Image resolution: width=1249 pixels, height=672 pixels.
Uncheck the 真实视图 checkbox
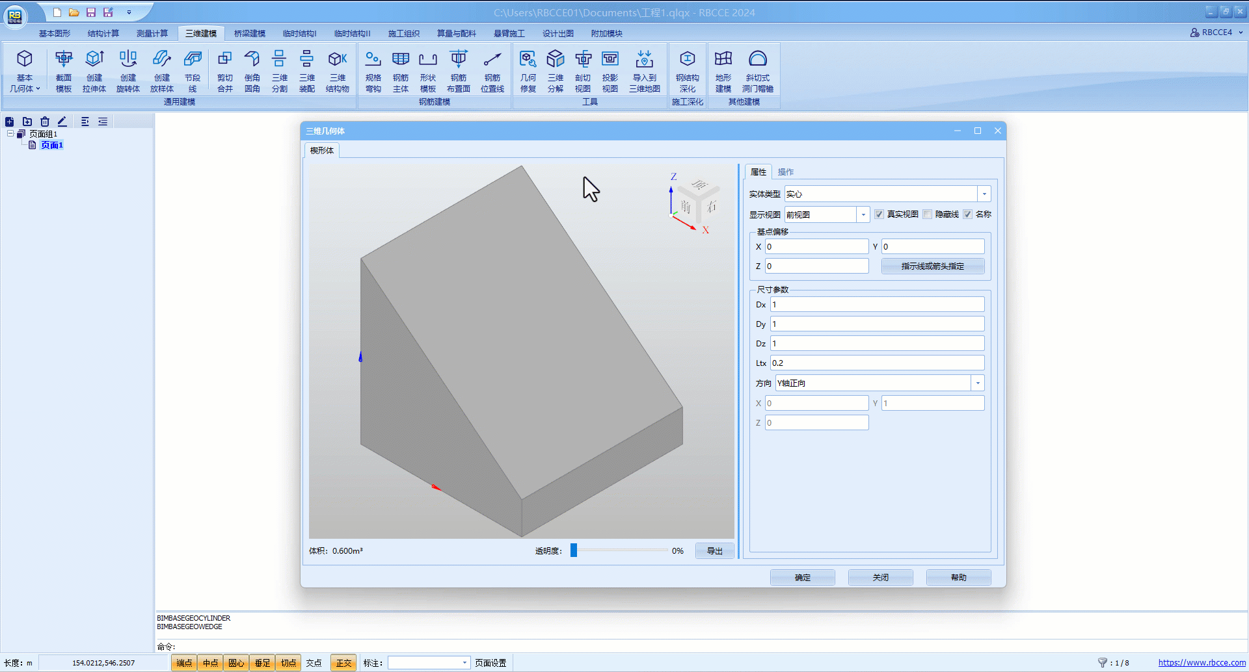tap(879, 214)
